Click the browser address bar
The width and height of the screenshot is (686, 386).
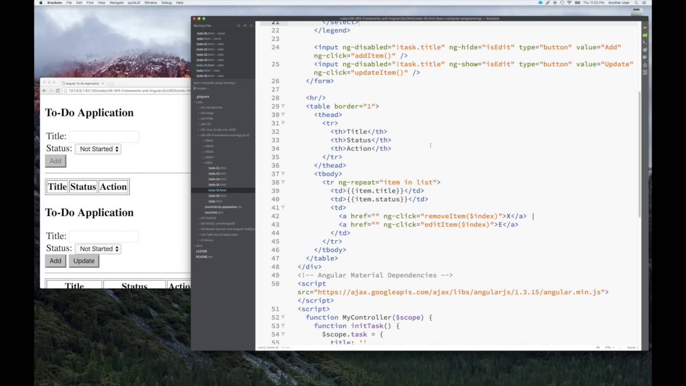127,91
